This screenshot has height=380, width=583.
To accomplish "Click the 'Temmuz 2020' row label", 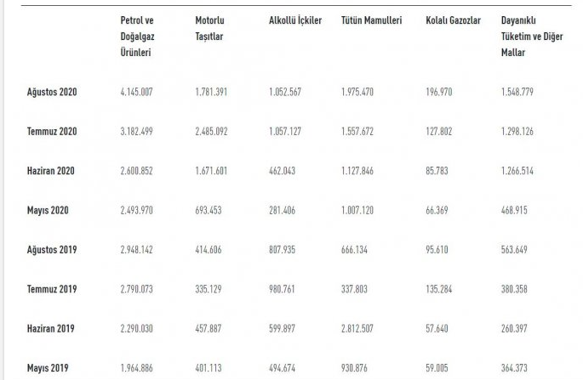I will (x=51, y=132).
